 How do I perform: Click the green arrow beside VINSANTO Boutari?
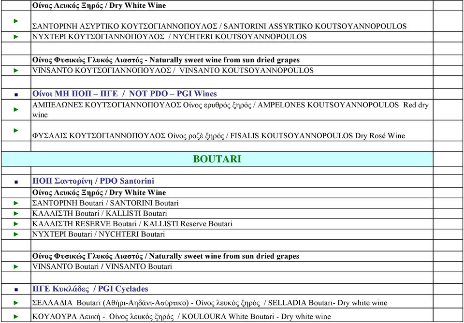click(x=16, y=266)
